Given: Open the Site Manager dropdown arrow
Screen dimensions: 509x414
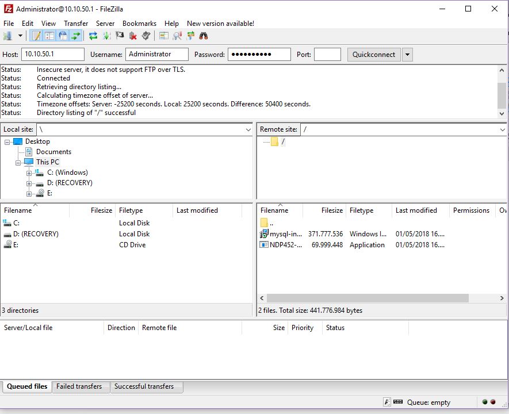Looking at the screenshot, I should tap(21, 36).
